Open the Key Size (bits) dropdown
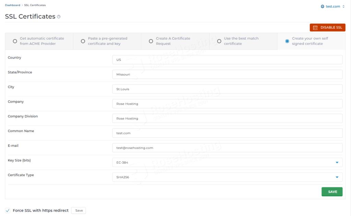This screenshot has height=216, width=351. (227, 163)
